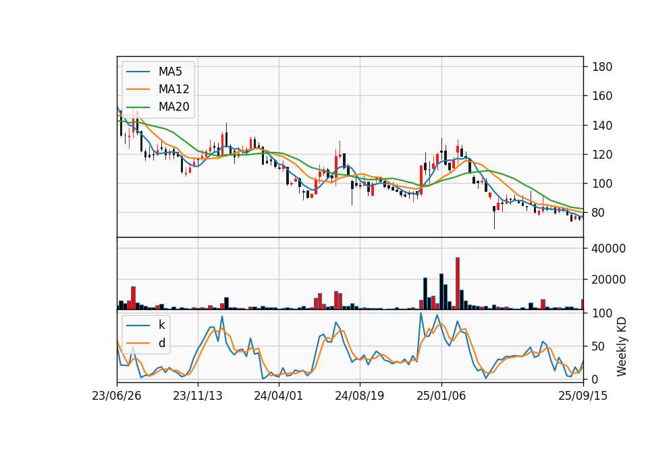Click the d legend label in KD panel
This screenshot has width=648, height=466.
point(161,343)
